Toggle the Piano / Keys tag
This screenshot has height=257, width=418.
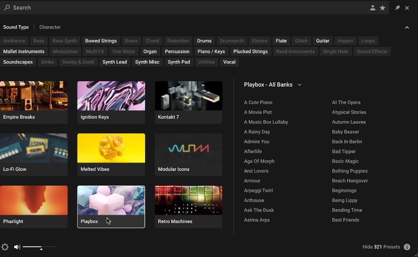click(x=211, y=52)
